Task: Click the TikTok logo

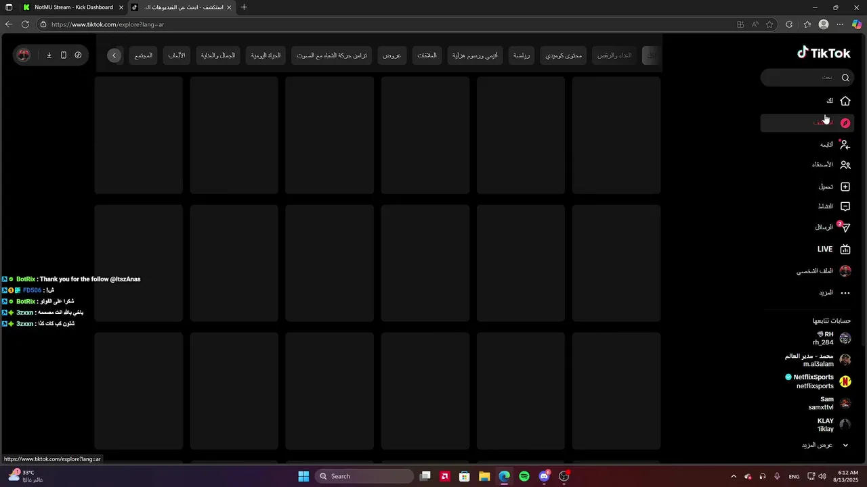Action: tap(823, 53)
